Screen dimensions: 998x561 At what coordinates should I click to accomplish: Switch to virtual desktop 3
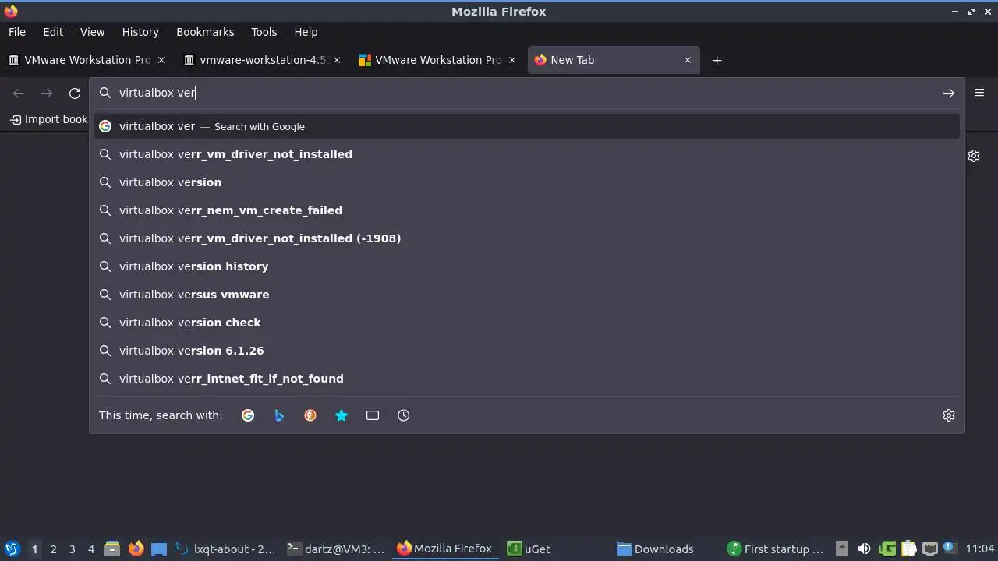[72, 549]
